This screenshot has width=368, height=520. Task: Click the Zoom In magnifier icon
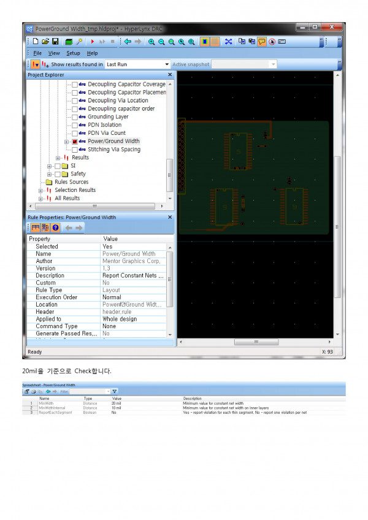(x=151, y=42)
